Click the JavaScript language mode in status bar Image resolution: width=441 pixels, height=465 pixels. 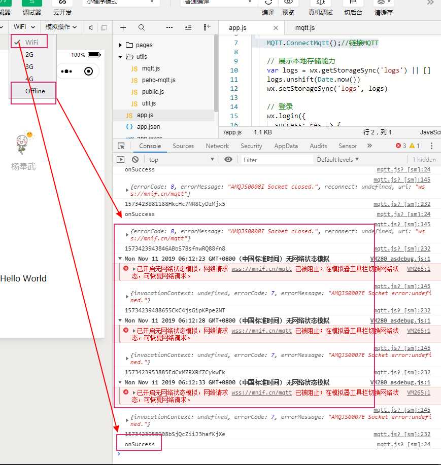click(x=430, y=132)
